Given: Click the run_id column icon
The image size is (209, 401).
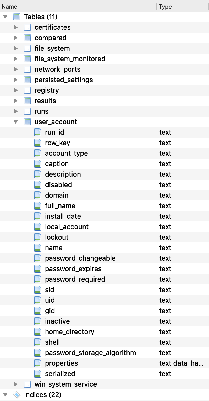Looking at the screenshot, I should [x=38, y=132].
